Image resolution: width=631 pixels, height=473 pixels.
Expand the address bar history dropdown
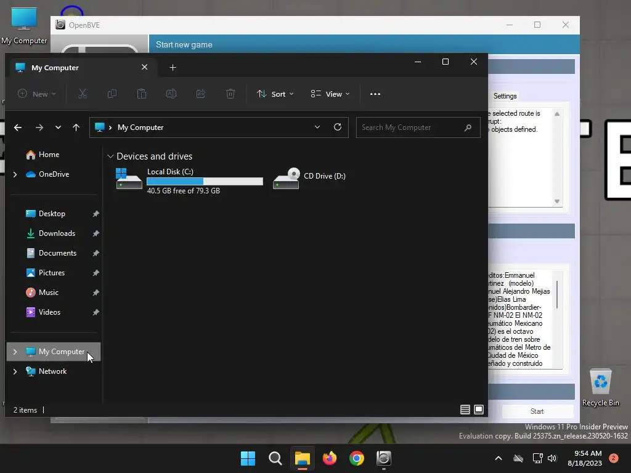point(317,127)
